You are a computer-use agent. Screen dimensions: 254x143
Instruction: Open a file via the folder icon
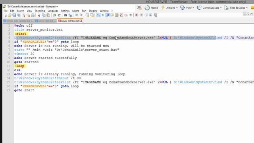click(10, 15)
